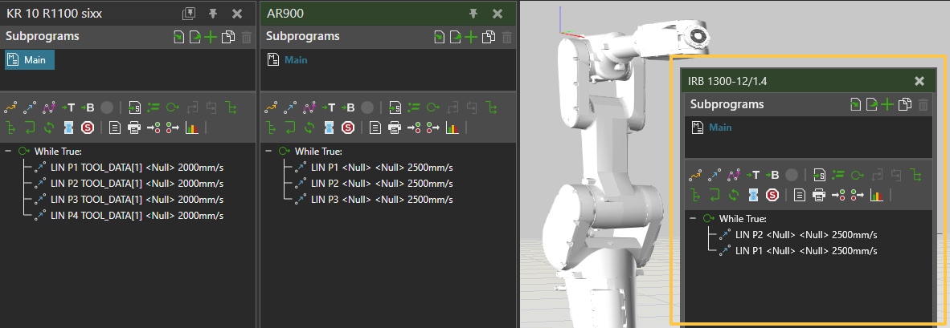
Task: Collapse While True loop in KR 10 program
Action: pyautogui.click(x=8, y=152)
